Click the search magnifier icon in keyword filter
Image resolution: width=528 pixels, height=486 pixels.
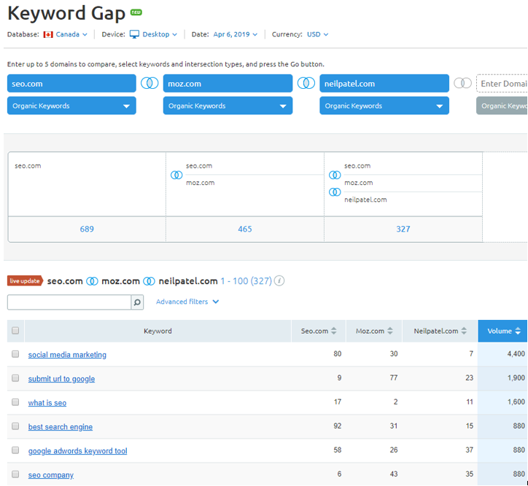point(137,302)
